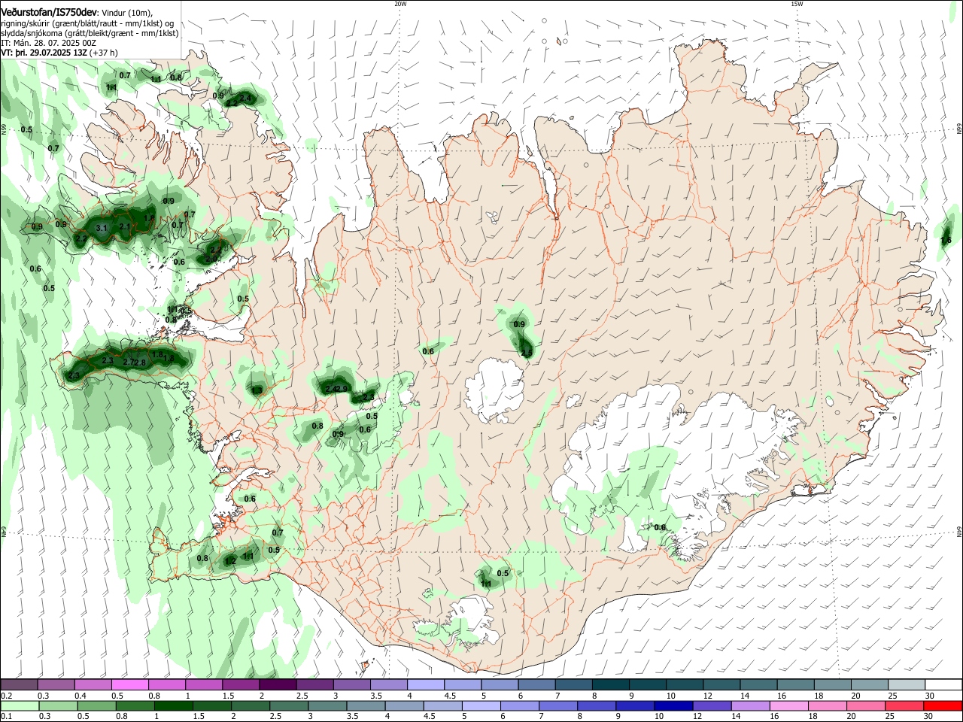Click the 1.6 value at the east edge
The height and width of the screenshot is (722, 963).
coord(946,240)
